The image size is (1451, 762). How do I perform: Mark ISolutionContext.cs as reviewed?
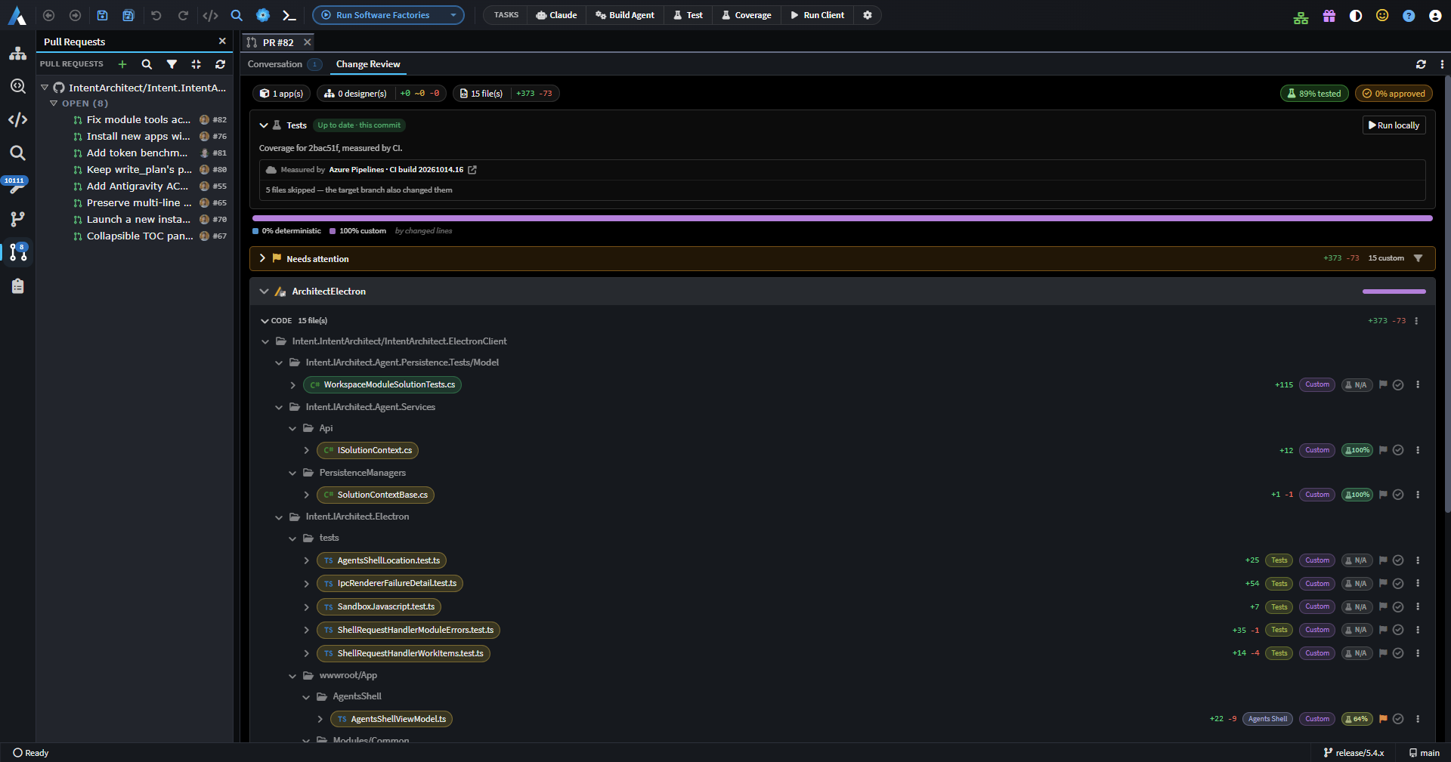(x=1398, y=451)
